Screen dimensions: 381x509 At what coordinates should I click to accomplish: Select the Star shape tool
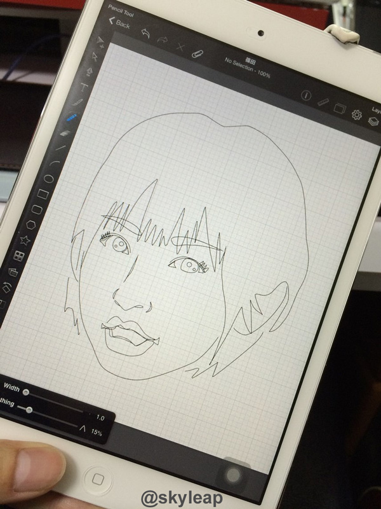tap(25, 241)
